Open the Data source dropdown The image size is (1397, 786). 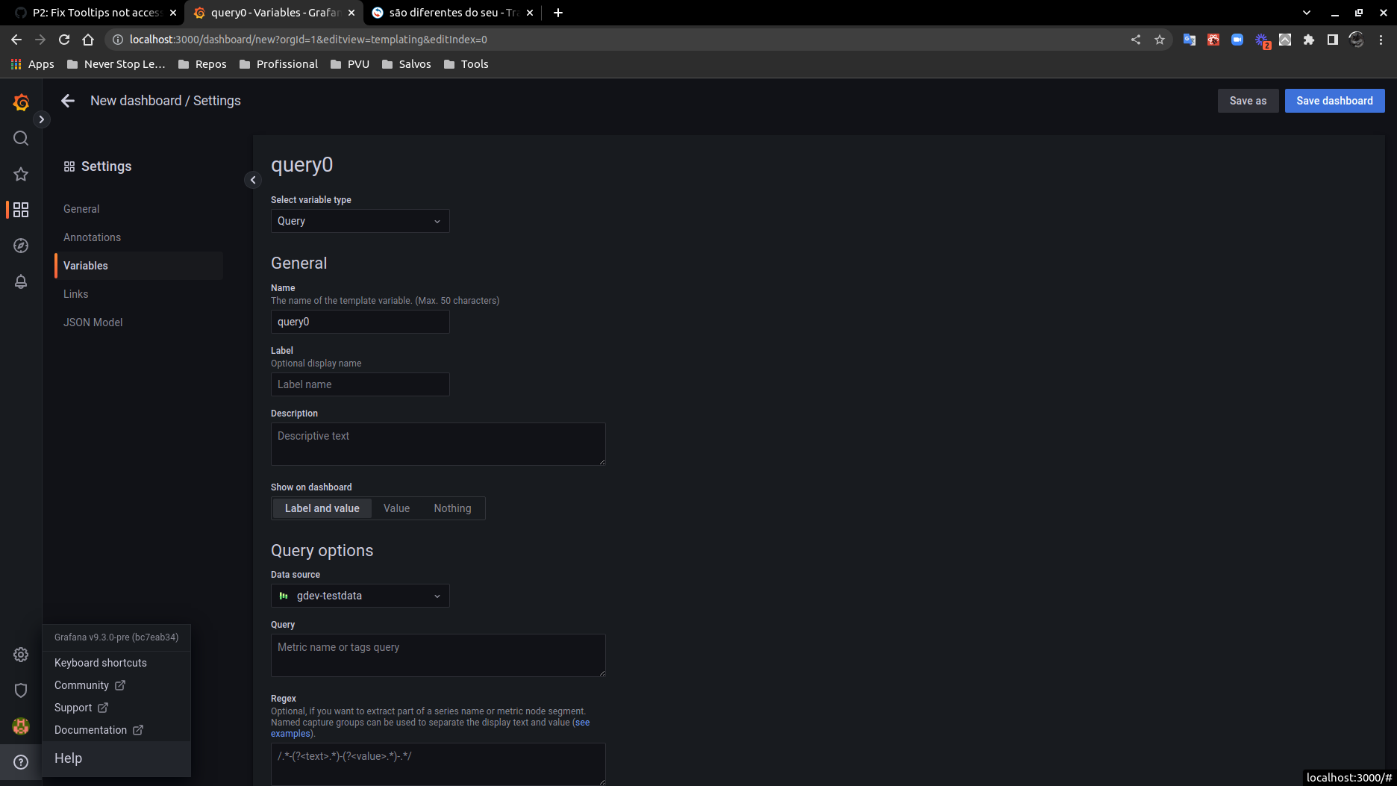[x=360, y=596]
